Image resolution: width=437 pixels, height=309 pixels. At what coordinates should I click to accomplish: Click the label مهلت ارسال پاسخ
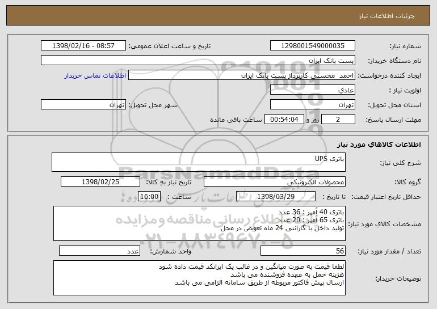[x=393, y=120]
